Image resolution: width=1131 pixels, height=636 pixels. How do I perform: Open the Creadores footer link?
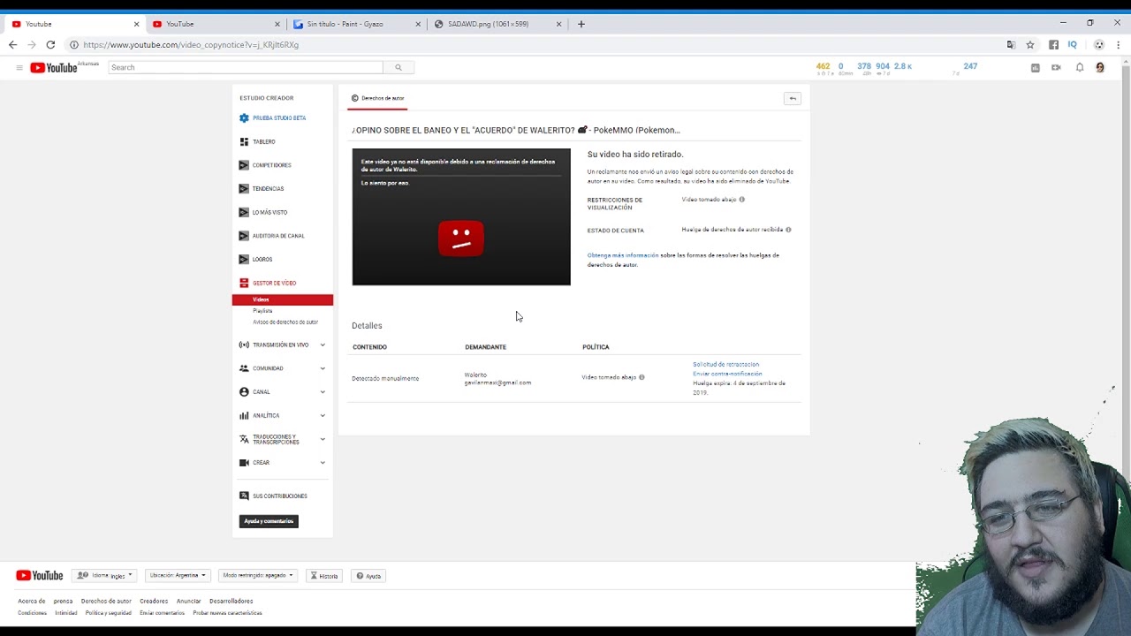[x=154, y=601]
